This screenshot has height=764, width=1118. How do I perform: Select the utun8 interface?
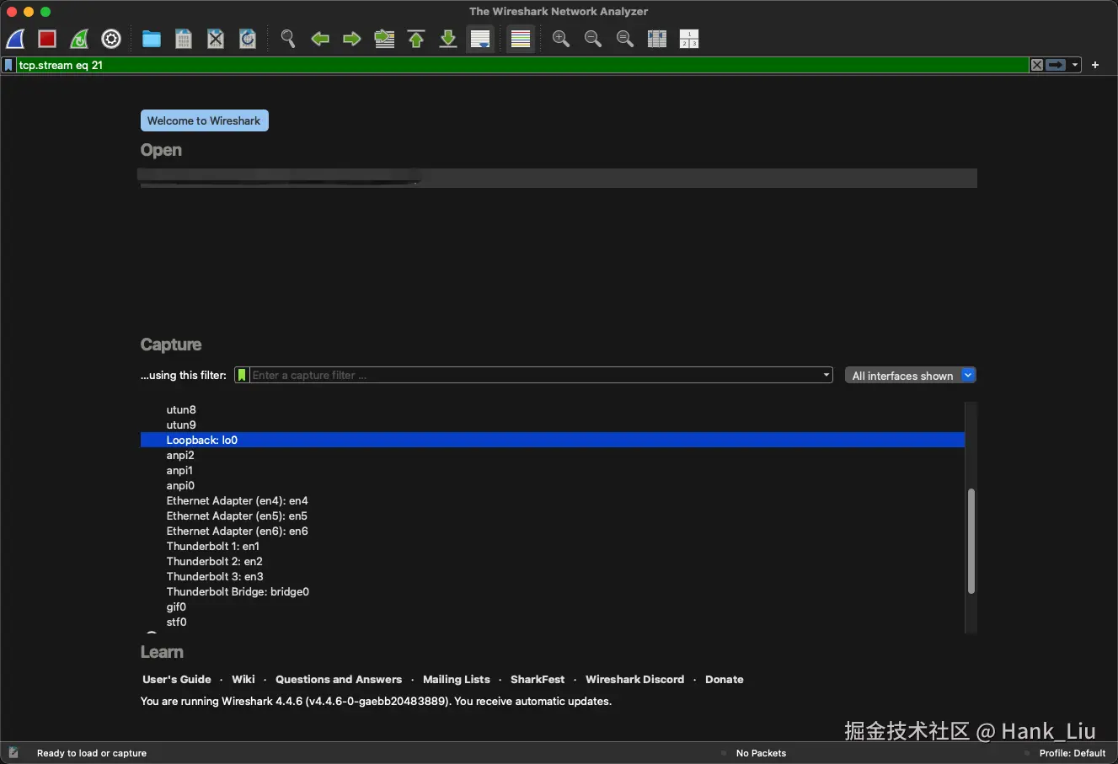[553, 410]
